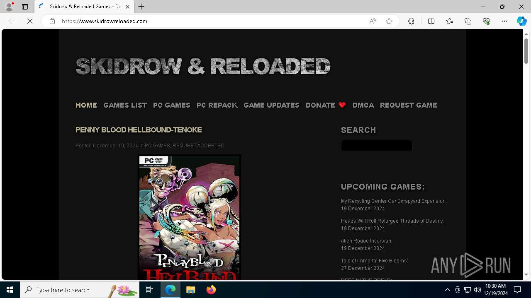The height and width of the screenshot is (298, 531).
Task: Go to the HOME menu item
Action: click(86, 105)
